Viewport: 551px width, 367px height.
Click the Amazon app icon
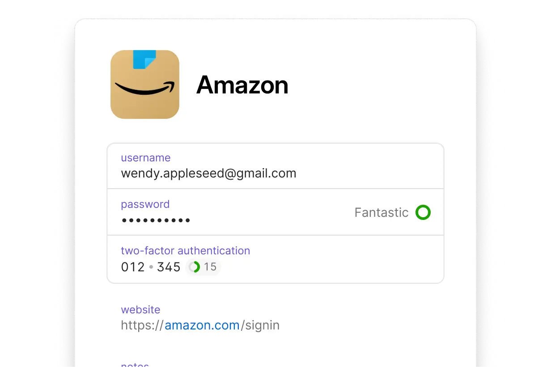(x=145, y=84)
